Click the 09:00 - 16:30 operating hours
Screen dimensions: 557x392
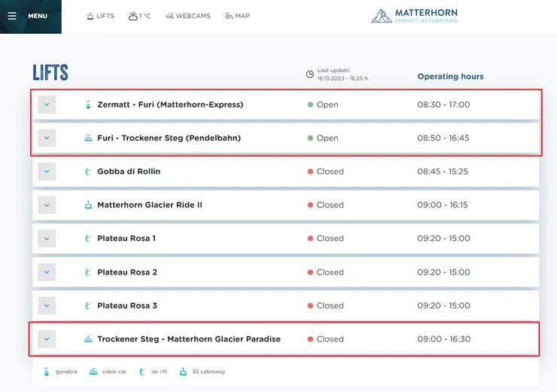(x=443, y=339)
